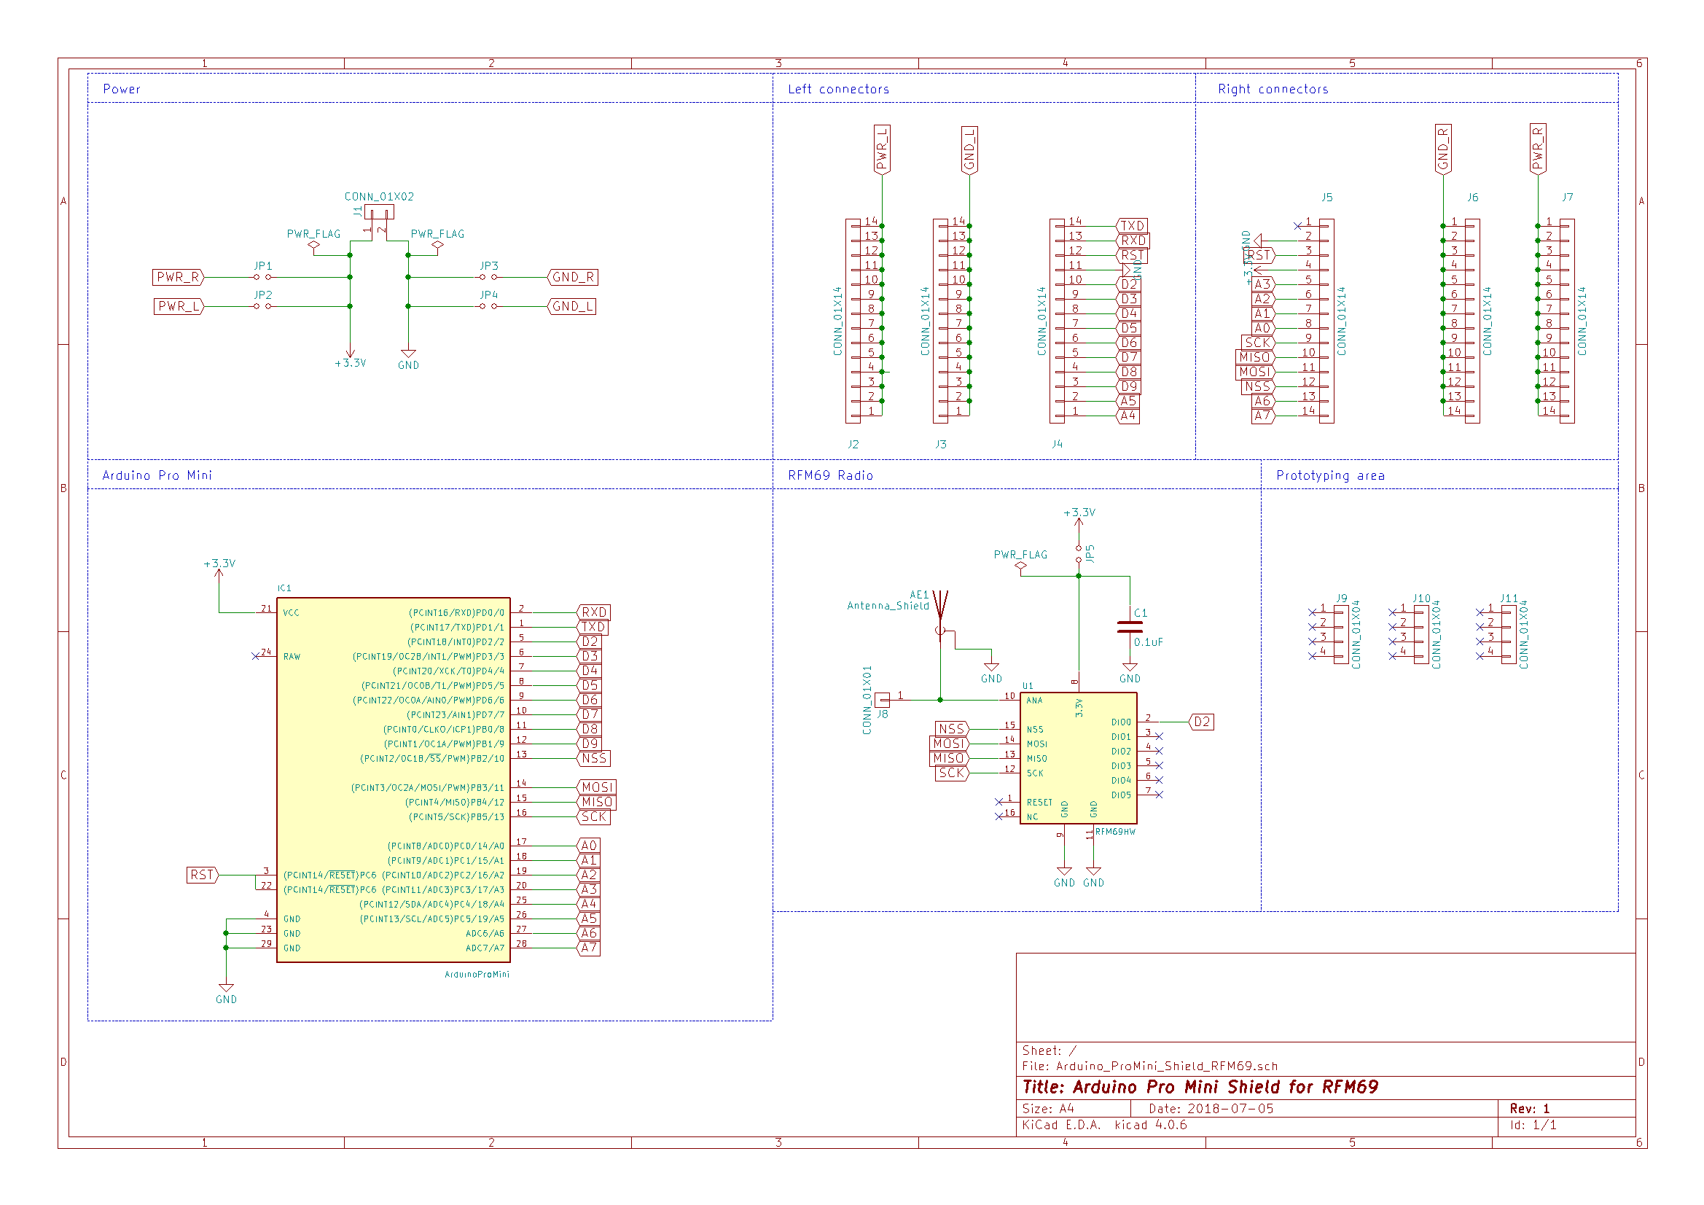Image resolution: width=1704 pixels, height=1205 pixels.
Task: Select the J8 CONN_01X01 connector
Action: coord(883,699)
